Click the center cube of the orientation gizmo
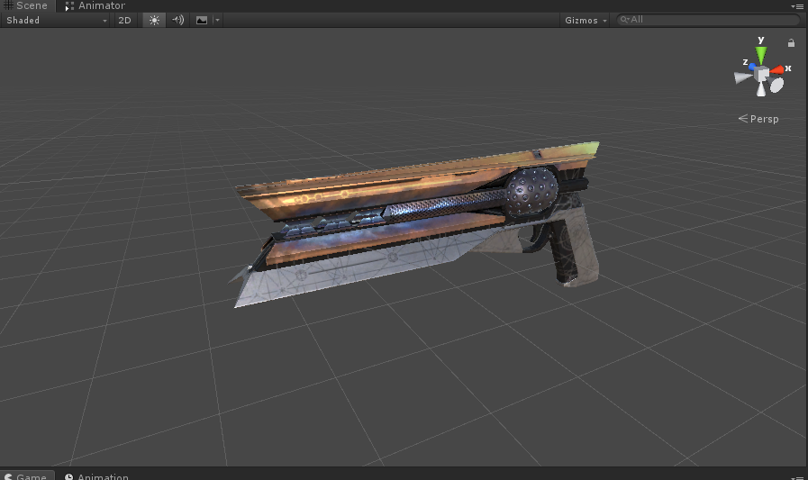This screenshot has height=480, width=808. click(762, 72)
